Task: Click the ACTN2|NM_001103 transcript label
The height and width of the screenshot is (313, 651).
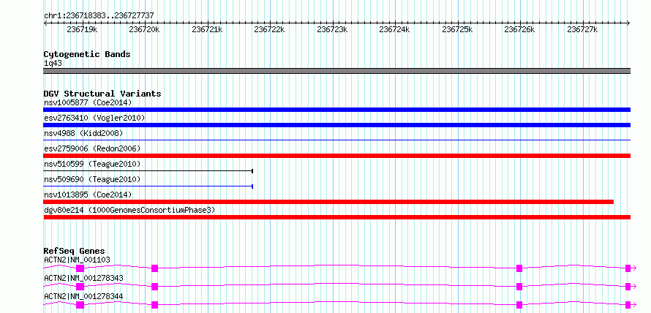Action: tap(77, 260)
